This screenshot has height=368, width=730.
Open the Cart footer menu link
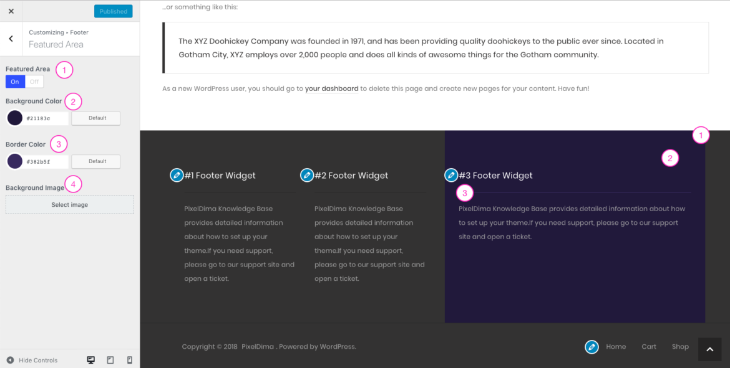(x=649, y=346)
